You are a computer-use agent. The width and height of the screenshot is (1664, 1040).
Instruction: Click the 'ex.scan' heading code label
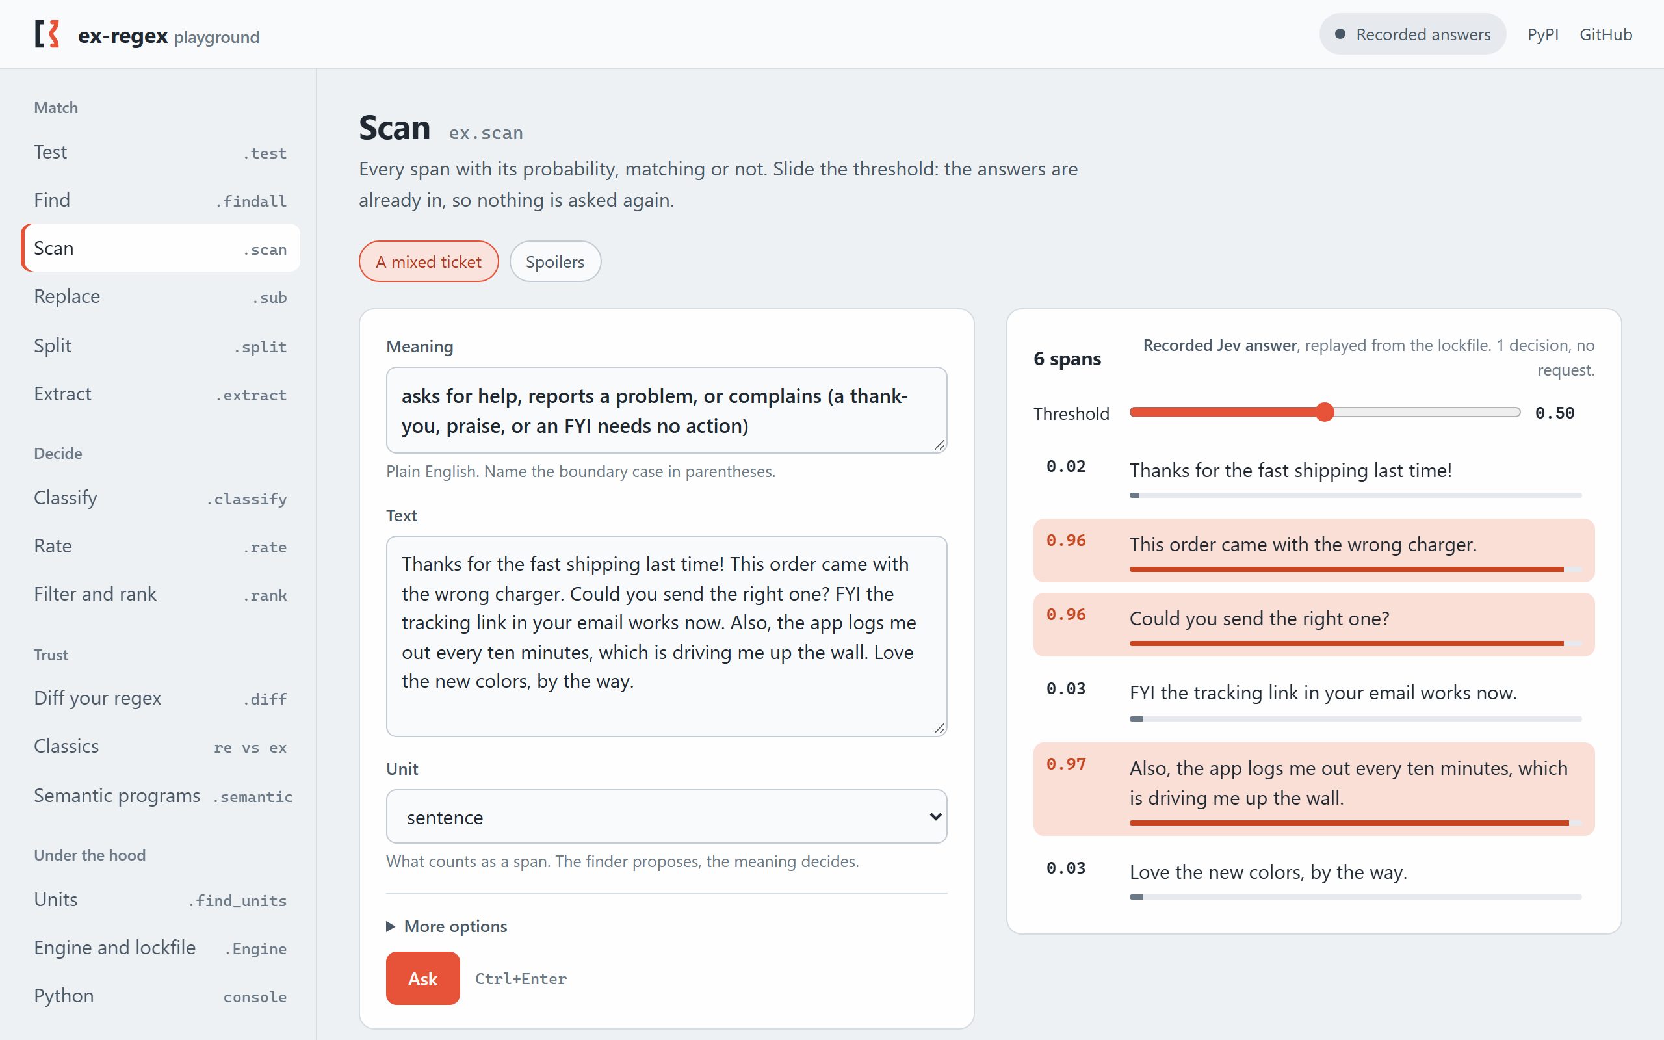pyautogui.click(x=486, y=133)
